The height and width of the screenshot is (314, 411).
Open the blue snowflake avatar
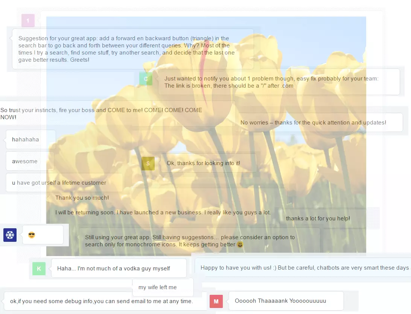click(10, 235)
